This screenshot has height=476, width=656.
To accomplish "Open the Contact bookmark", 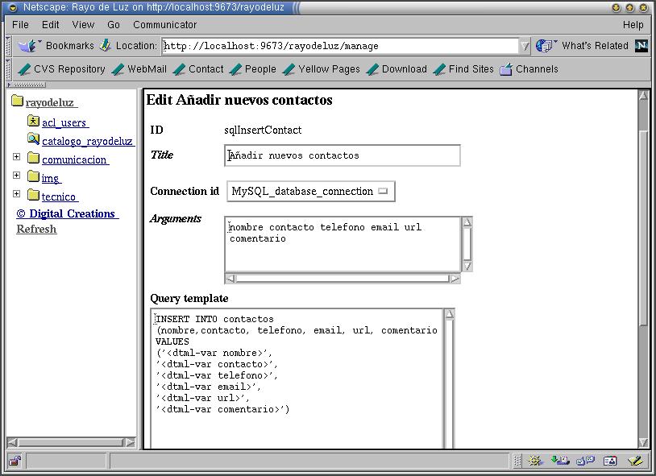I will click(x=198, y=69).
